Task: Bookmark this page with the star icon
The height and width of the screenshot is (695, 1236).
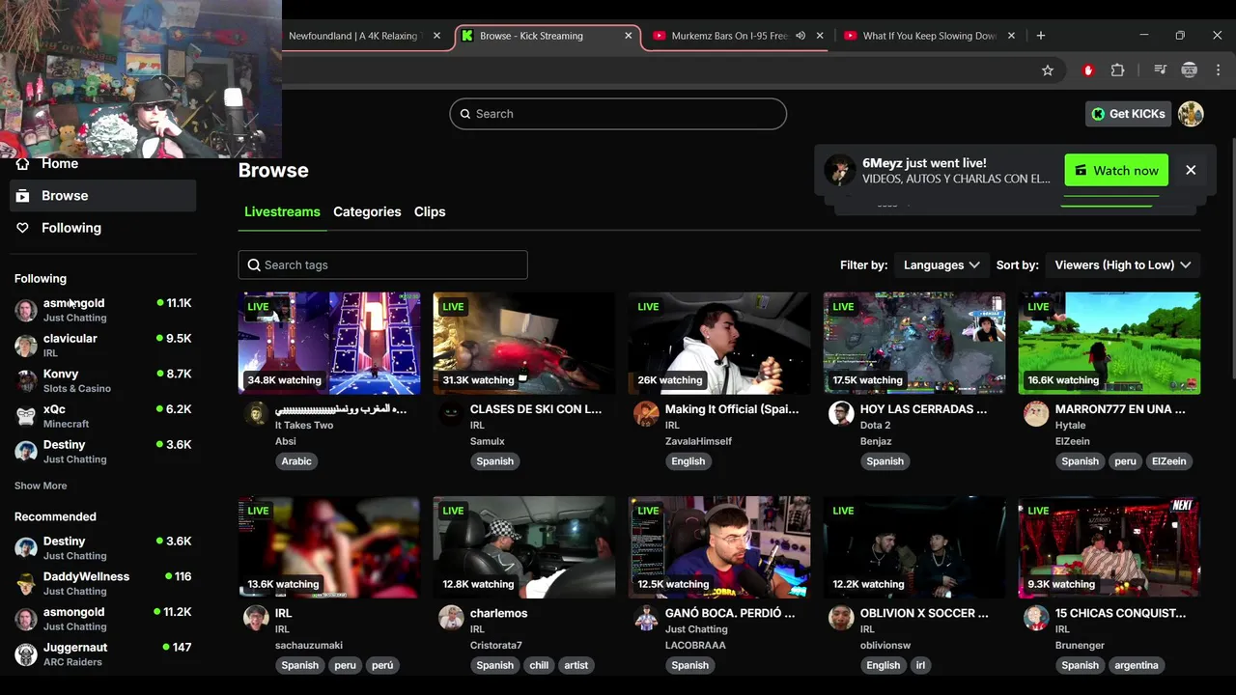Action: pyautogui.click(x=1048, y=70)
